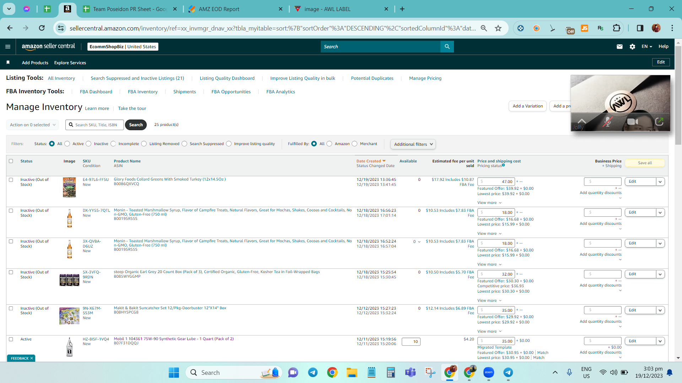Open the Calculator app from the taskbar
The height and width of the screenshot is (383, 682).
pyautogui.click(x=391, y=372)
